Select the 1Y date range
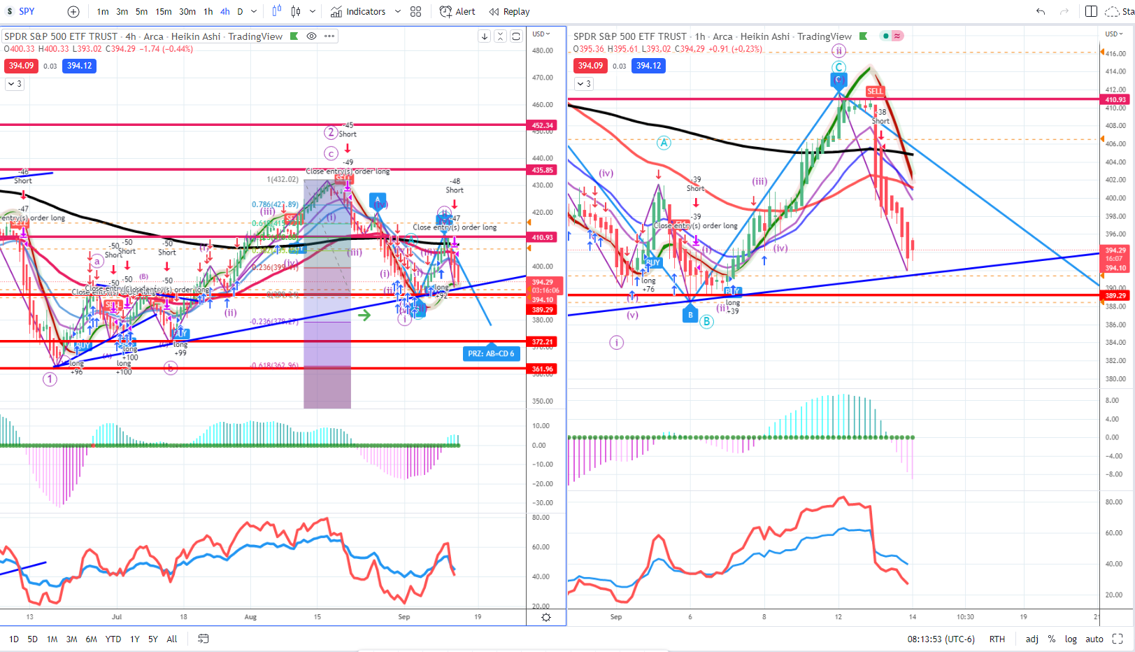 [135, 639]
